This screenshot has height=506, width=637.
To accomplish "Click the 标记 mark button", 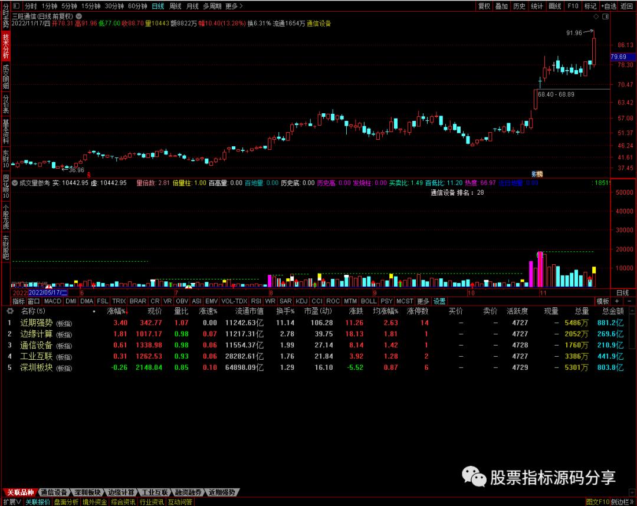I will tap(590, 6).
